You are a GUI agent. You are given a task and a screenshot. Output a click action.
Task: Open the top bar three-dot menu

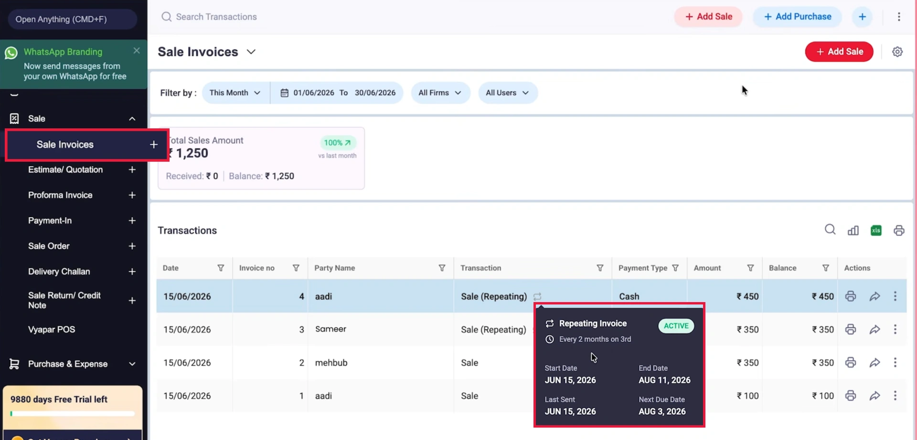899,17
